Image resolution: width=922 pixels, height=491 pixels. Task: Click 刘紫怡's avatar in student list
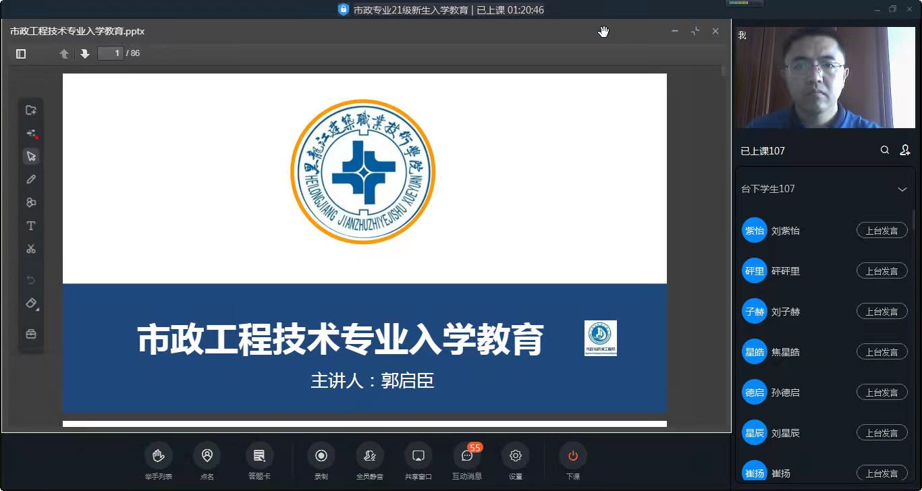point(755,231)
